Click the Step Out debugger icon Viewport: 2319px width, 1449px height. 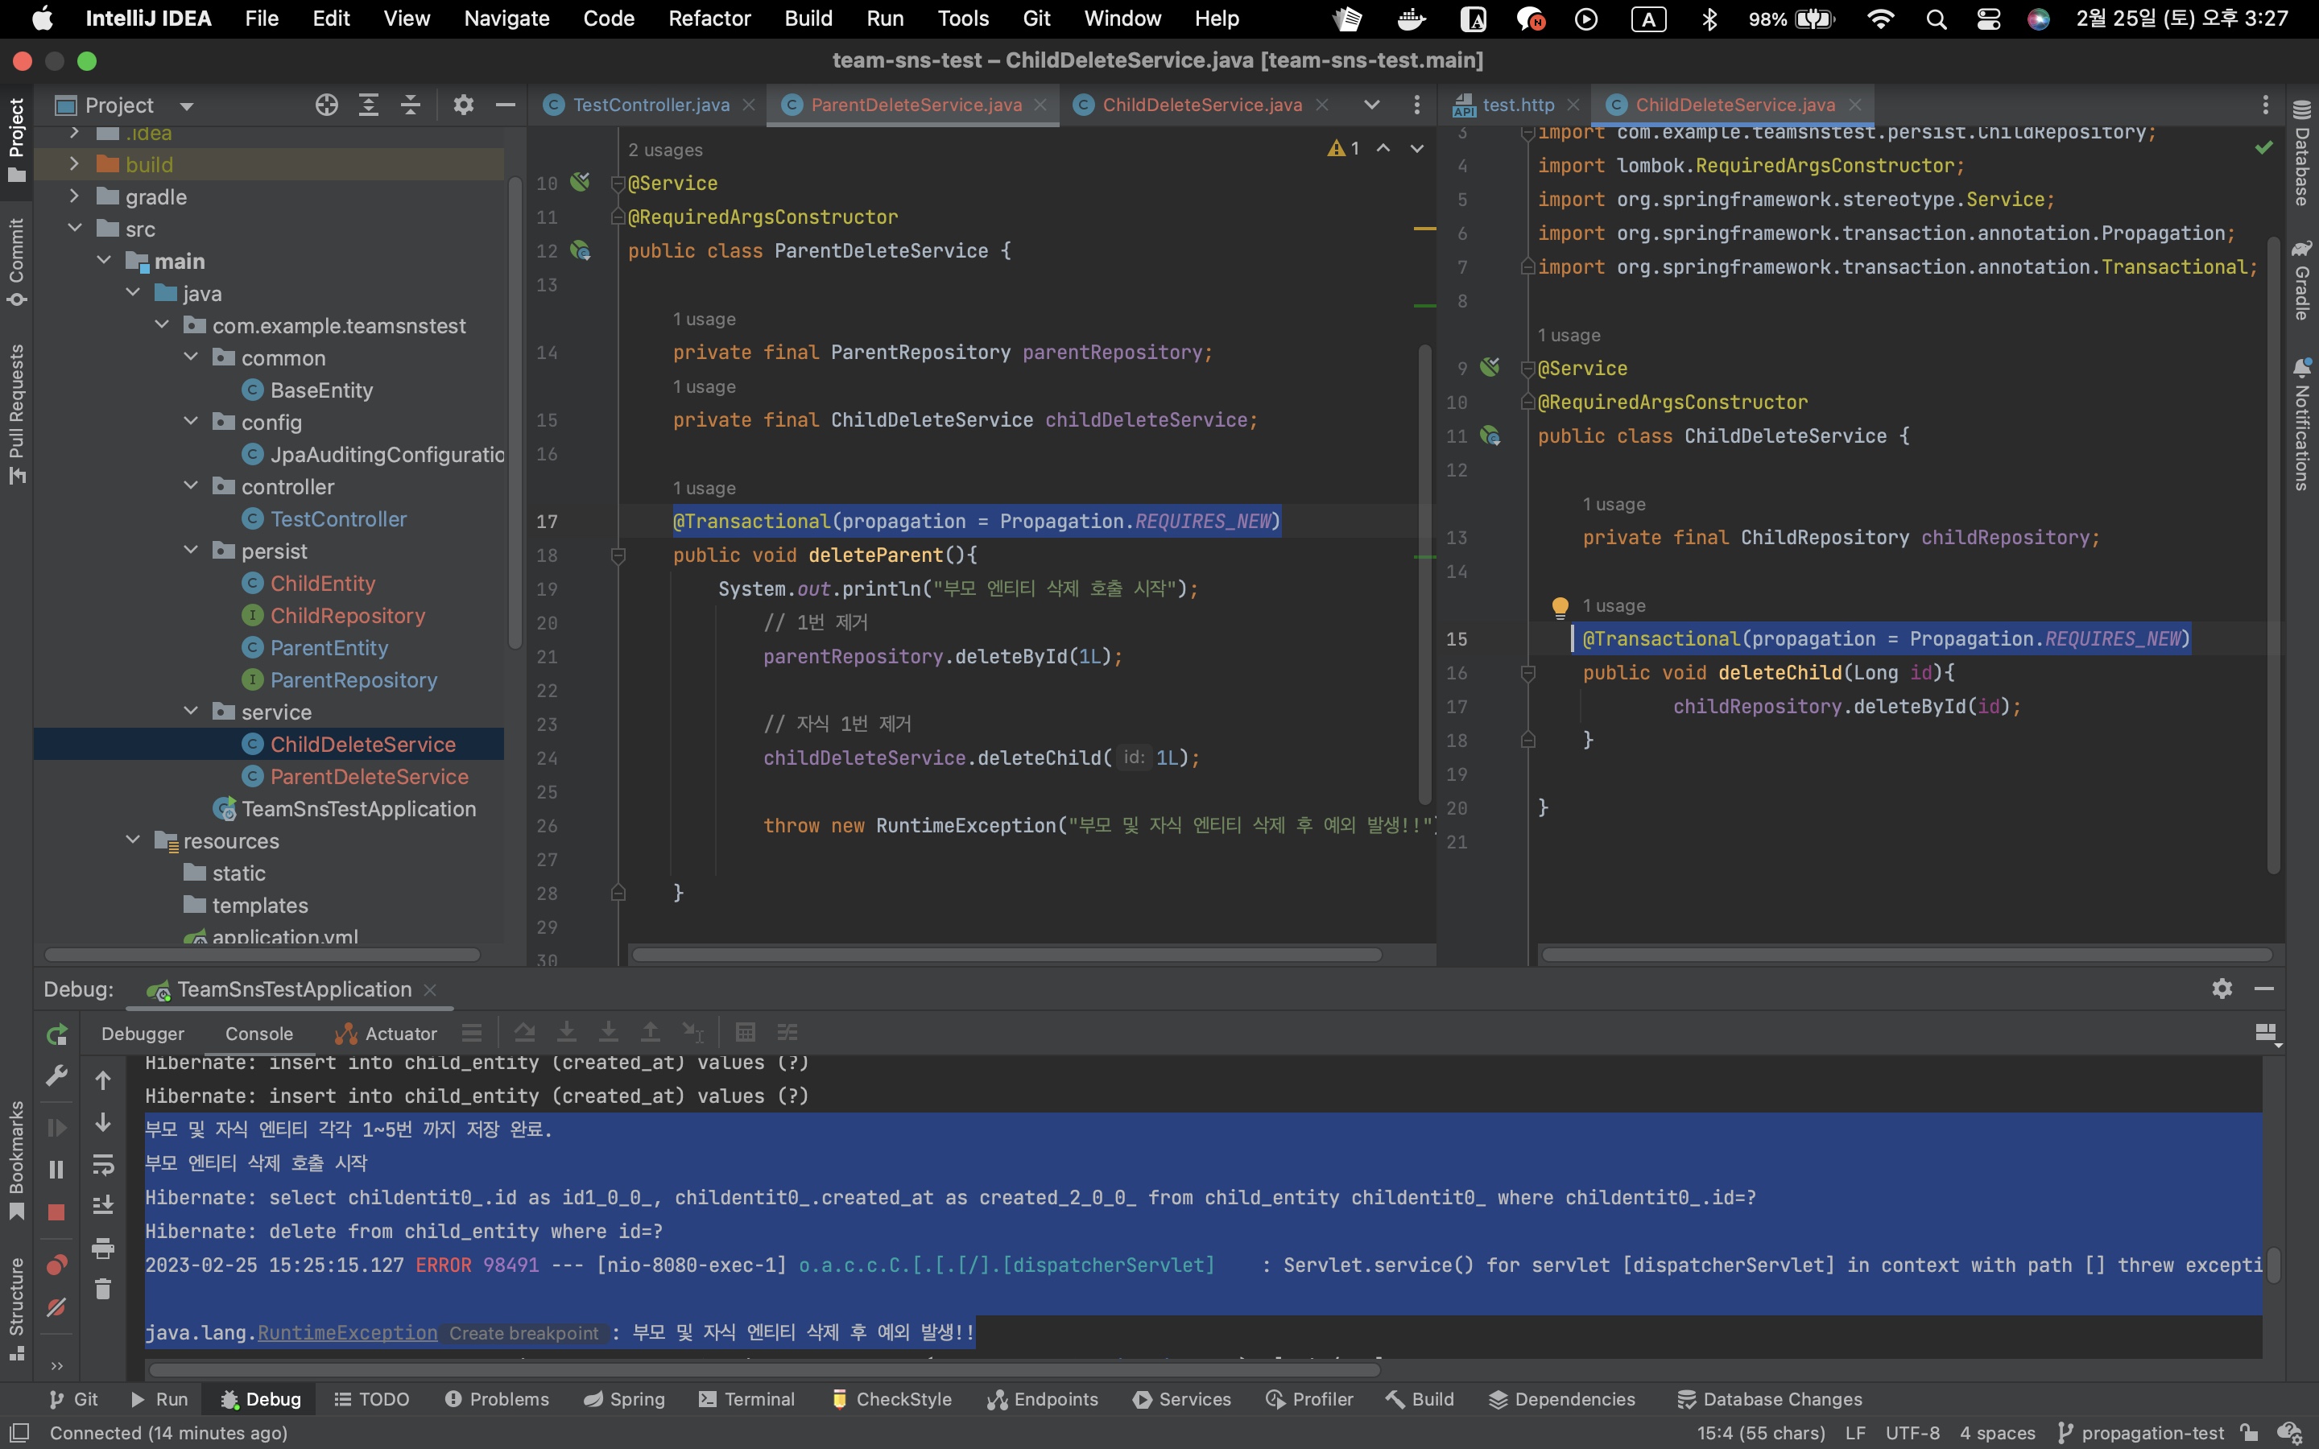click(x=651, y=1032)
